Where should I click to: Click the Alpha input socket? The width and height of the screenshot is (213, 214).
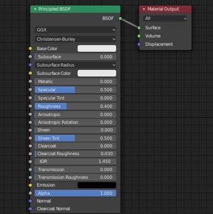point(30,193)
